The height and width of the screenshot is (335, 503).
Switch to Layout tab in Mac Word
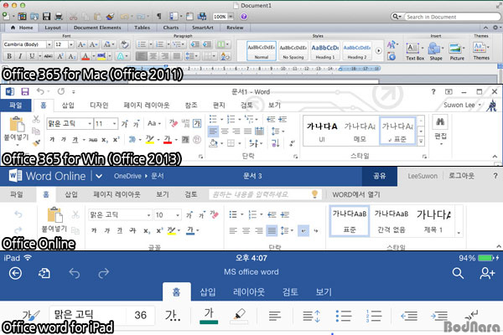(x=53, y=28)
